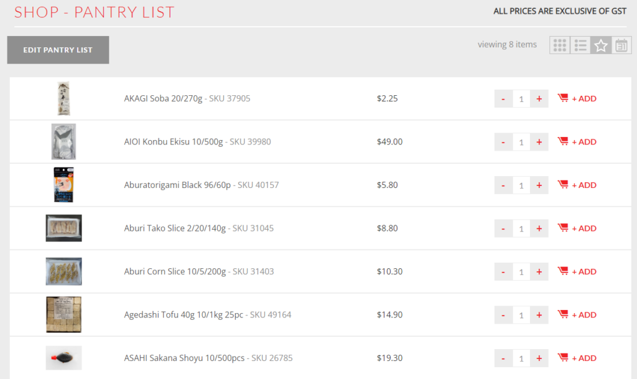Select the $8.80 price text
Screen dimensions: 637x379
[387, 228]
